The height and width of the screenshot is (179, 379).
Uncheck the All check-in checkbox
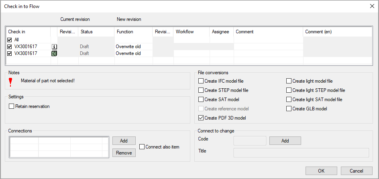[x=10, y=40]
